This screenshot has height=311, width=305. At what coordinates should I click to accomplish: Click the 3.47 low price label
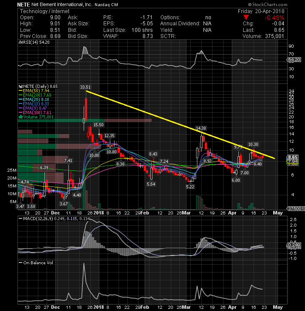(20, 206)
